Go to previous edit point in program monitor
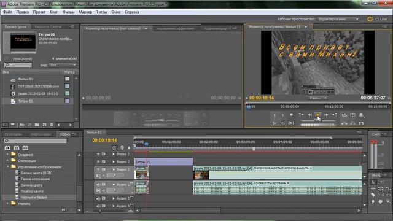 coord(302,115)
